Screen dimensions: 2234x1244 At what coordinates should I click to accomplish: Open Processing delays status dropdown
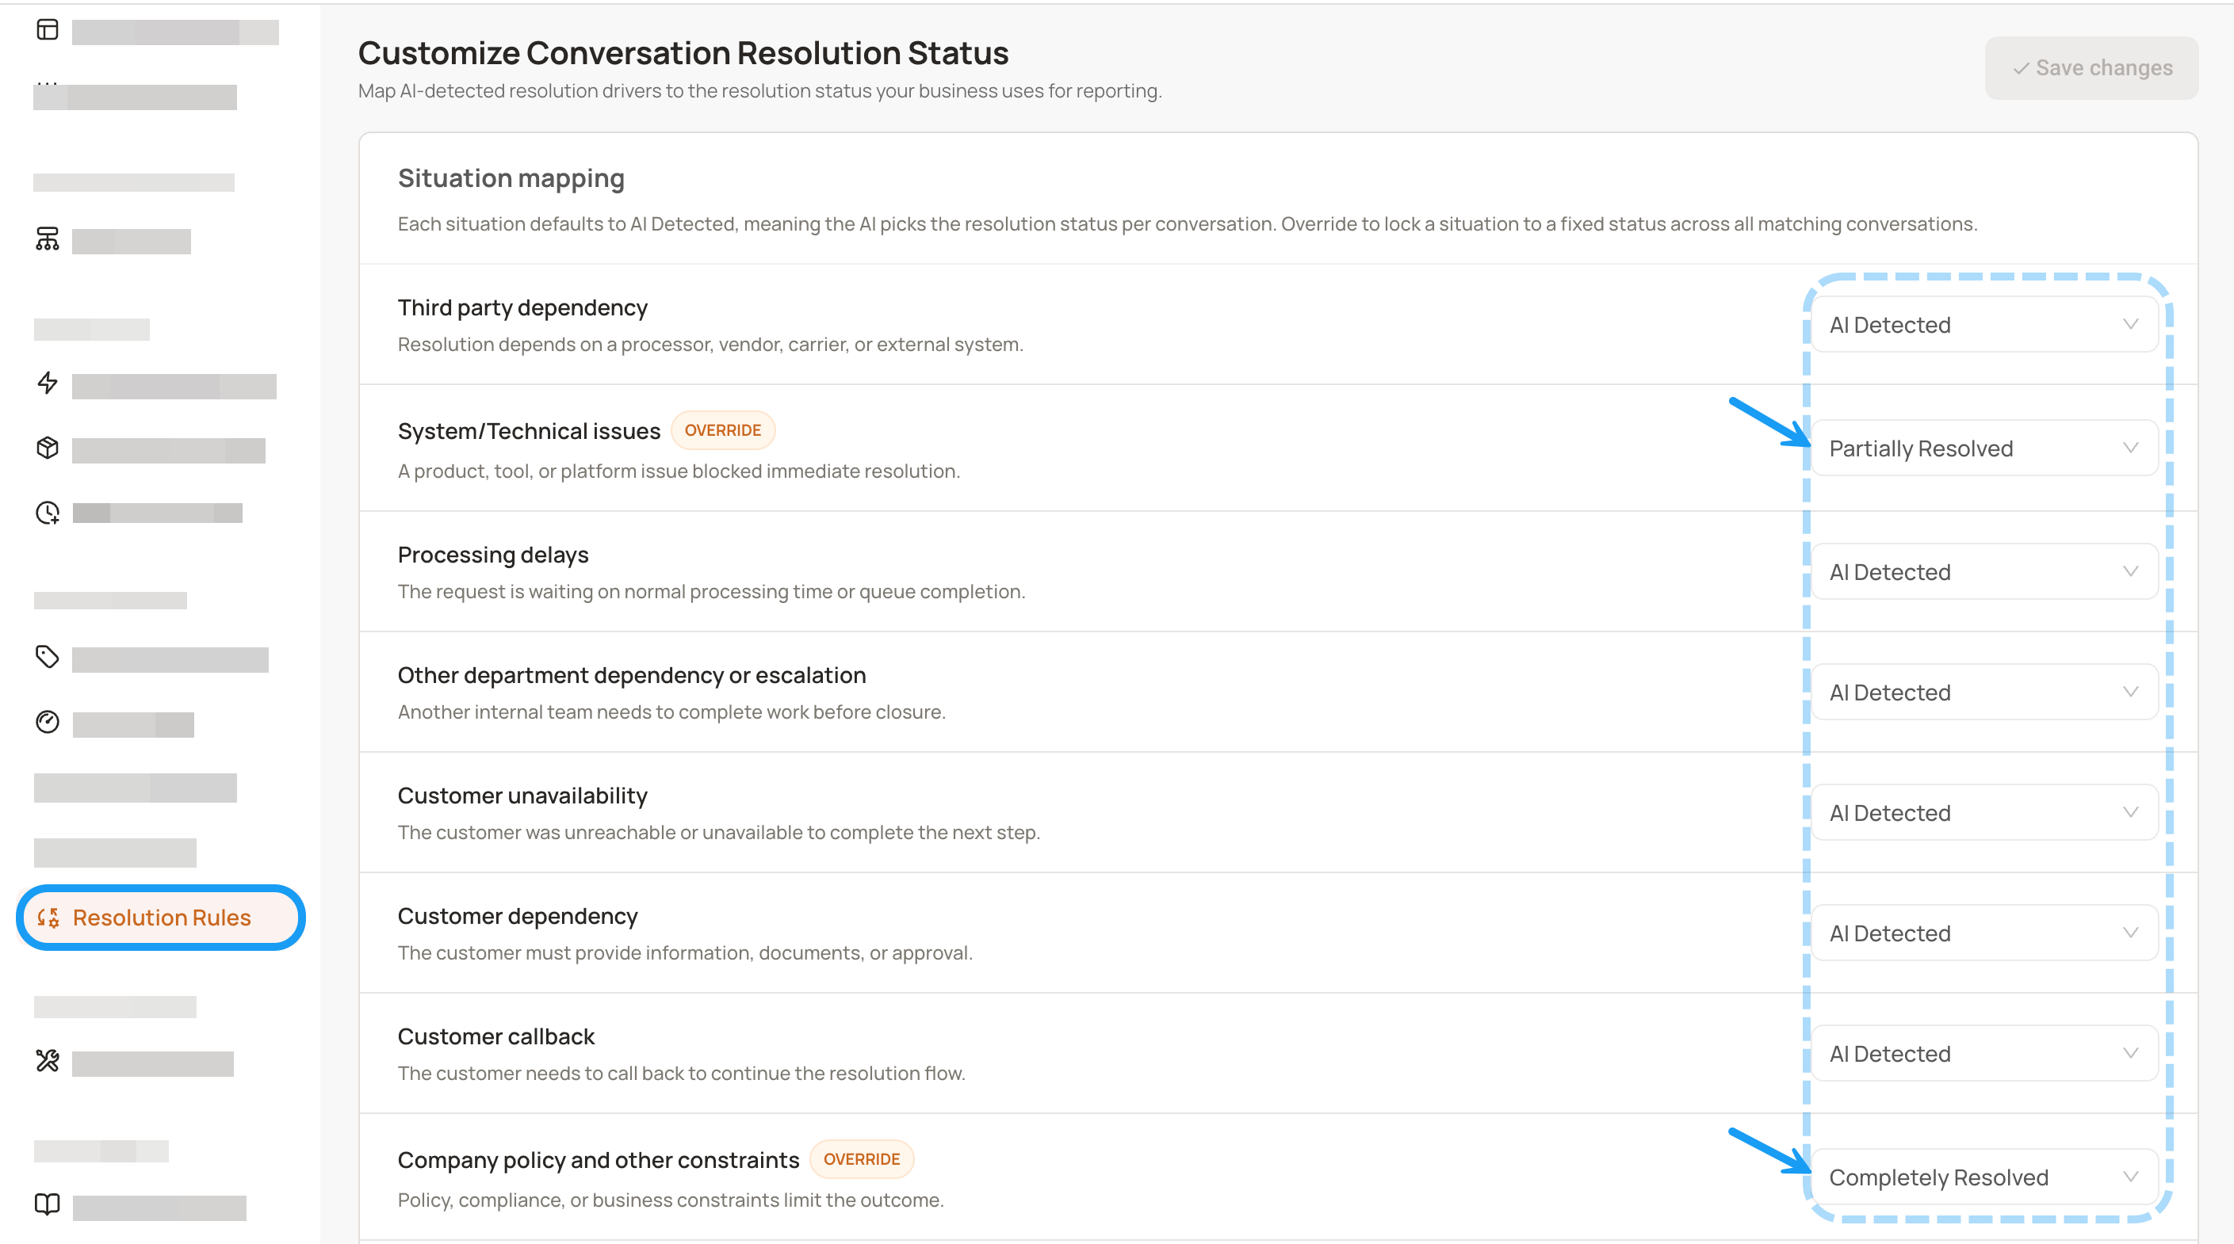pos(1984,572)
